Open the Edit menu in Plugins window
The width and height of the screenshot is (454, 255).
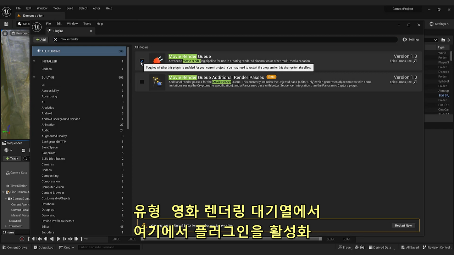tap(59, 23)
